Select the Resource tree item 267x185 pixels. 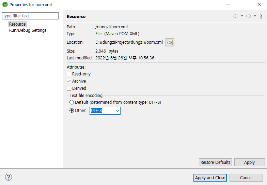click(17, 24)
